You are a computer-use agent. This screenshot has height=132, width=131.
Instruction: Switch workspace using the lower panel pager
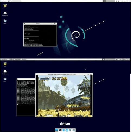click(109, 60)
